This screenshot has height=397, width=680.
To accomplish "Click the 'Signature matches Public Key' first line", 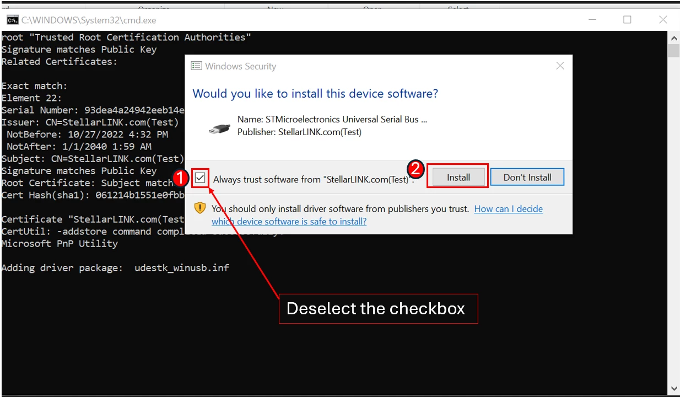I will click(x=79, y=50).
